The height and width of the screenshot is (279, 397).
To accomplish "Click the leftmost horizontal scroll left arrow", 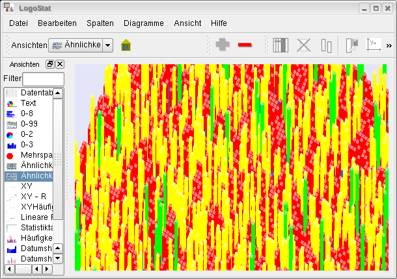I will (x=10, y=269).
